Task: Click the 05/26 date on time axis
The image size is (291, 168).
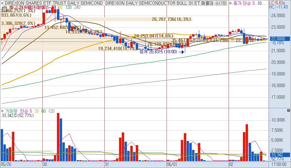Action: point(6,164)
